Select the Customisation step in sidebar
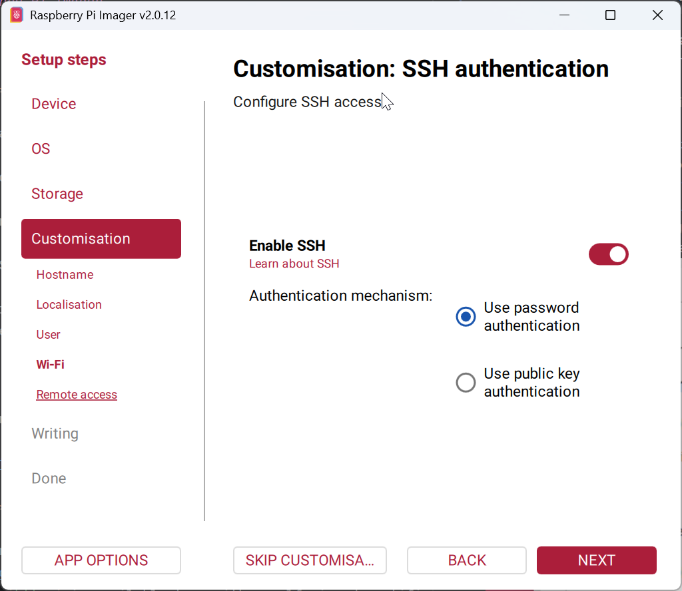 pyautogui.click(x=101, y=238)
